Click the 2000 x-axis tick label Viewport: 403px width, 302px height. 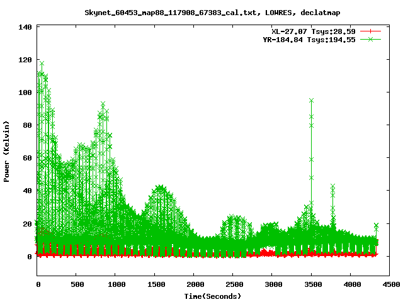195,284
